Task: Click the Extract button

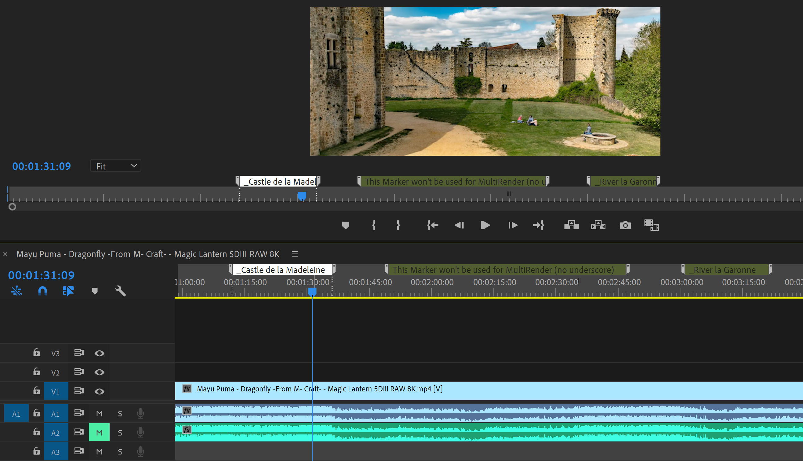Action: tap(598, 225)
